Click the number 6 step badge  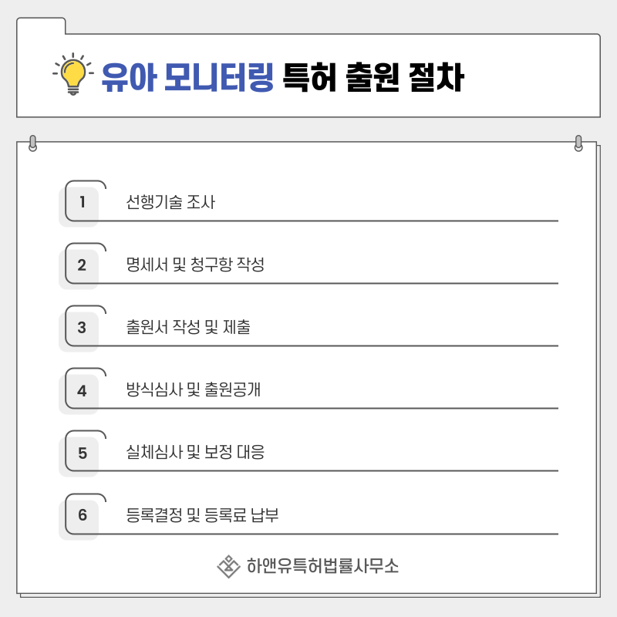click(x=82, y=515)
